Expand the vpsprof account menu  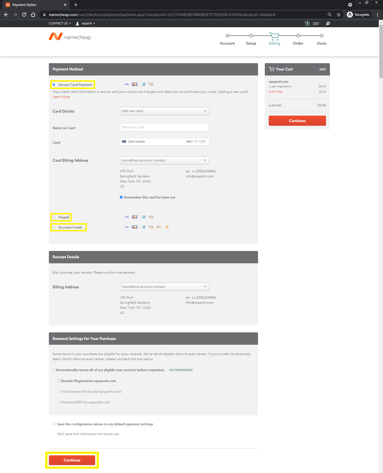pyautogui.click(x=88, y=24)
